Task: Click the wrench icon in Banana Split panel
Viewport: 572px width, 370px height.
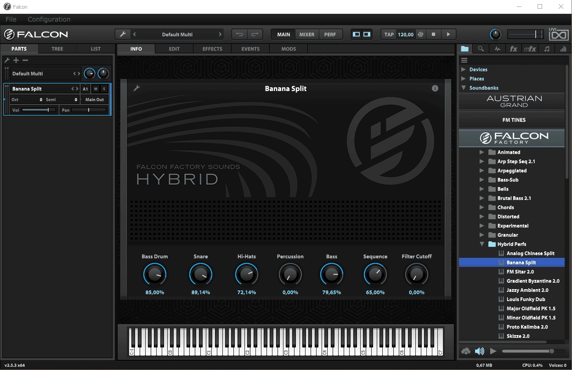Action: [136, 88]
